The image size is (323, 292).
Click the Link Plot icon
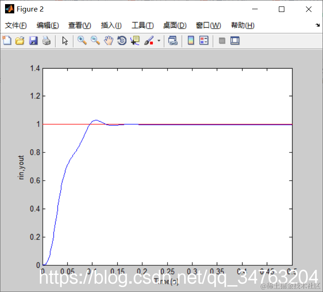(173, 41)
